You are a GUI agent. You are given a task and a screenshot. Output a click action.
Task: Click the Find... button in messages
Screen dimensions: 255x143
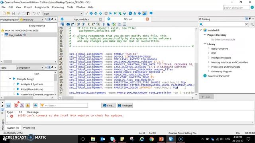[x=108, y=106]
